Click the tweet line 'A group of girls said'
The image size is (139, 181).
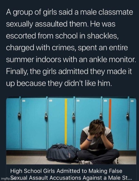point(69,12)
